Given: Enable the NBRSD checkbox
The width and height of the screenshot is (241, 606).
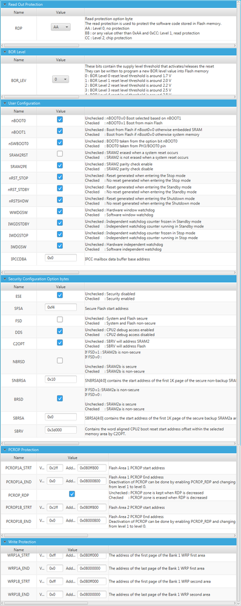Looking at the screenshot, I should pos(60,360).
